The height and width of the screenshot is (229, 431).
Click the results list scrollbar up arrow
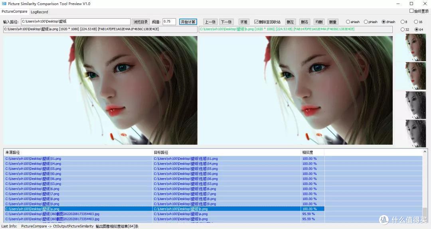click(x=425, y=151)
